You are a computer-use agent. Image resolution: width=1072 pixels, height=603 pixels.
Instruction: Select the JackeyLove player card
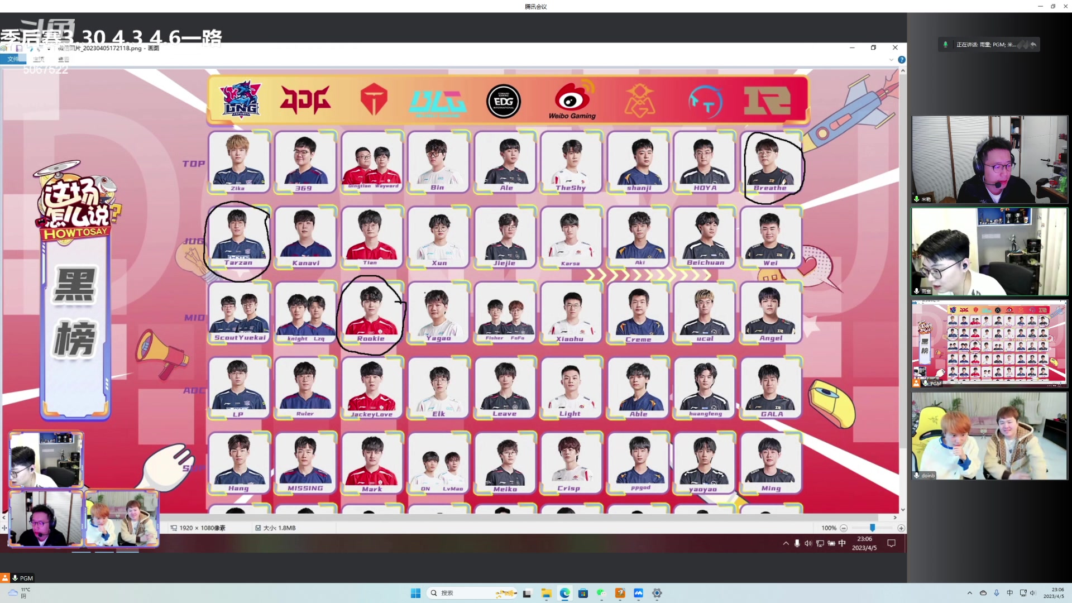click(371, 388)
